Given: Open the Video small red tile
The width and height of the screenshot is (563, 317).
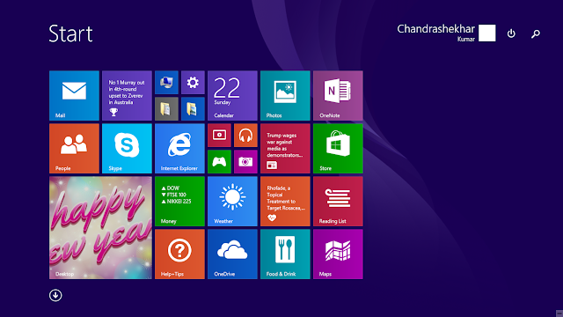Looking at the screenshot, I should [x=219, y=136].
